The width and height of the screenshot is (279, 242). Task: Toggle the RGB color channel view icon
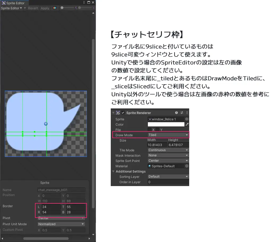(55, 8)
